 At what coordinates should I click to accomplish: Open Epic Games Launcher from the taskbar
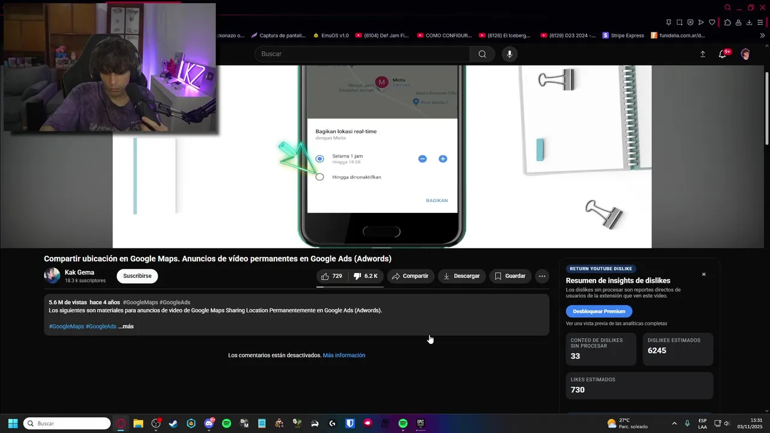click(420, 423)
